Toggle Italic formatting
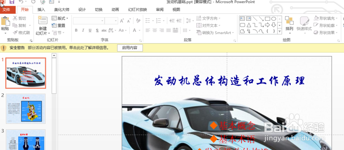The height and width of the screenshot is (150, 344). 83,30
